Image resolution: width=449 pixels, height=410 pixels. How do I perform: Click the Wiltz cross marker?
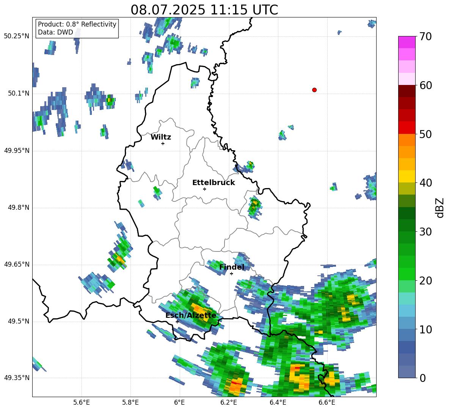coord(163,143)
